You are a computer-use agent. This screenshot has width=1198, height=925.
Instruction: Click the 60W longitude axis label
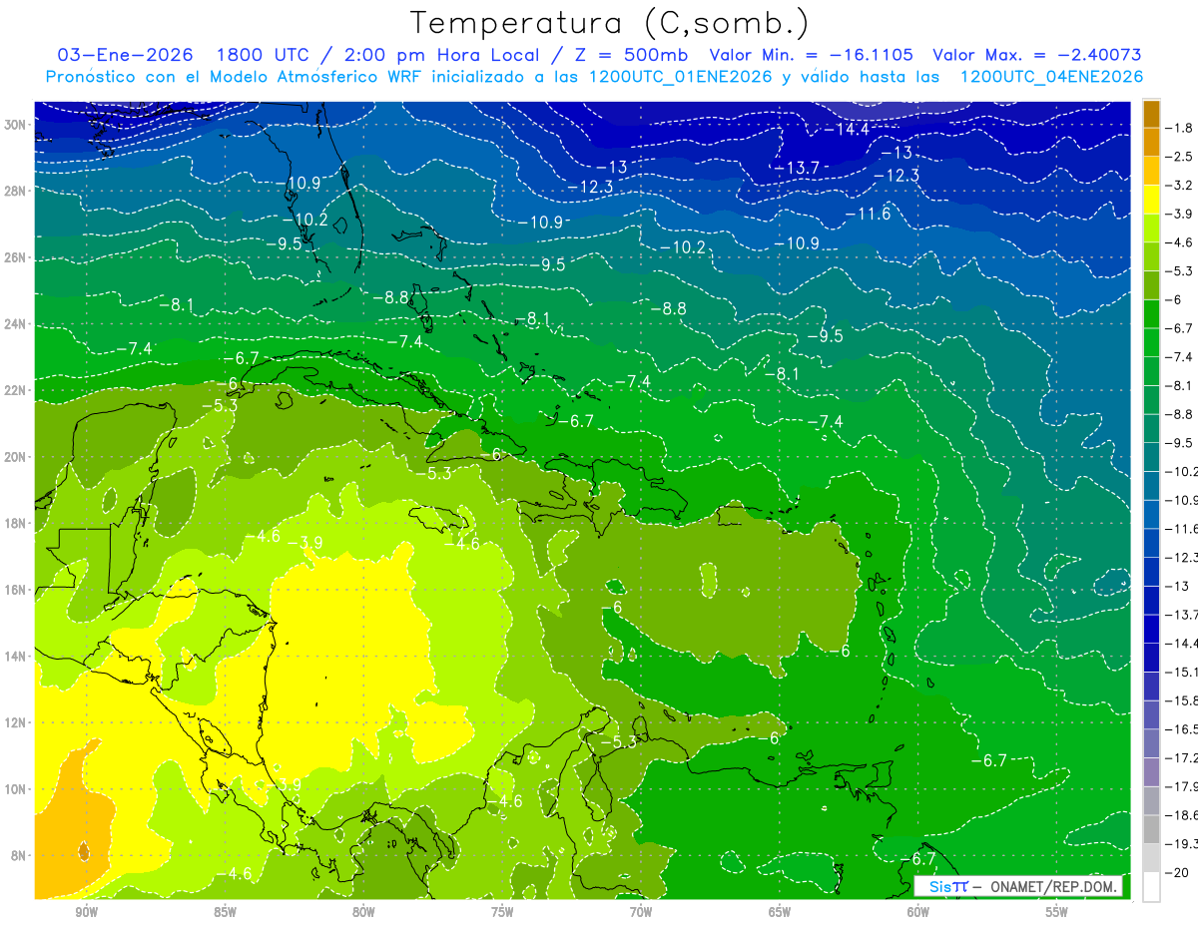tap(918, 912)
